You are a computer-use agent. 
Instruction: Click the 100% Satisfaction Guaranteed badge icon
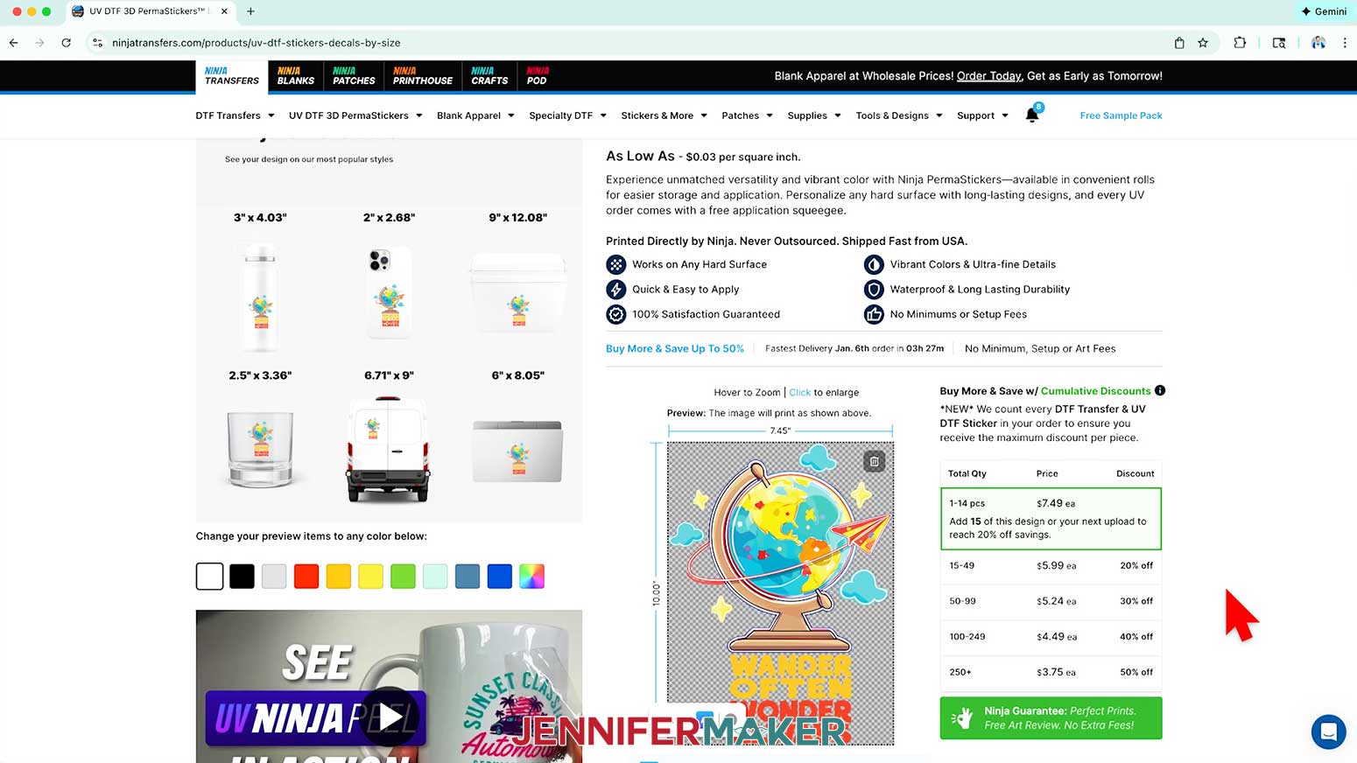coord(616,314)
